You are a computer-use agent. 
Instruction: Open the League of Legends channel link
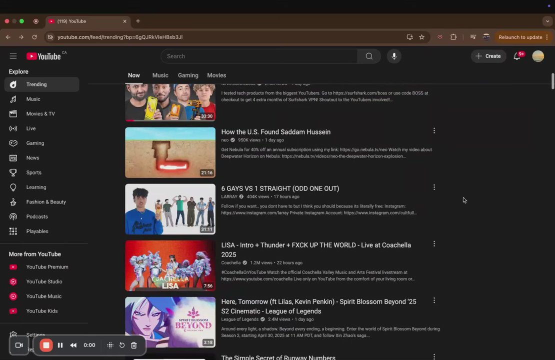click(239, 319)
